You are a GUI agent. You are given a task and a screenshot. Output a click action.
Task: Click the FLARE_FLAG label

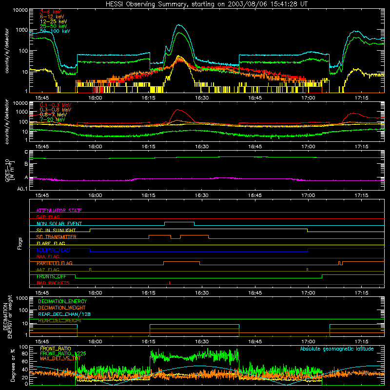[51, 243]
